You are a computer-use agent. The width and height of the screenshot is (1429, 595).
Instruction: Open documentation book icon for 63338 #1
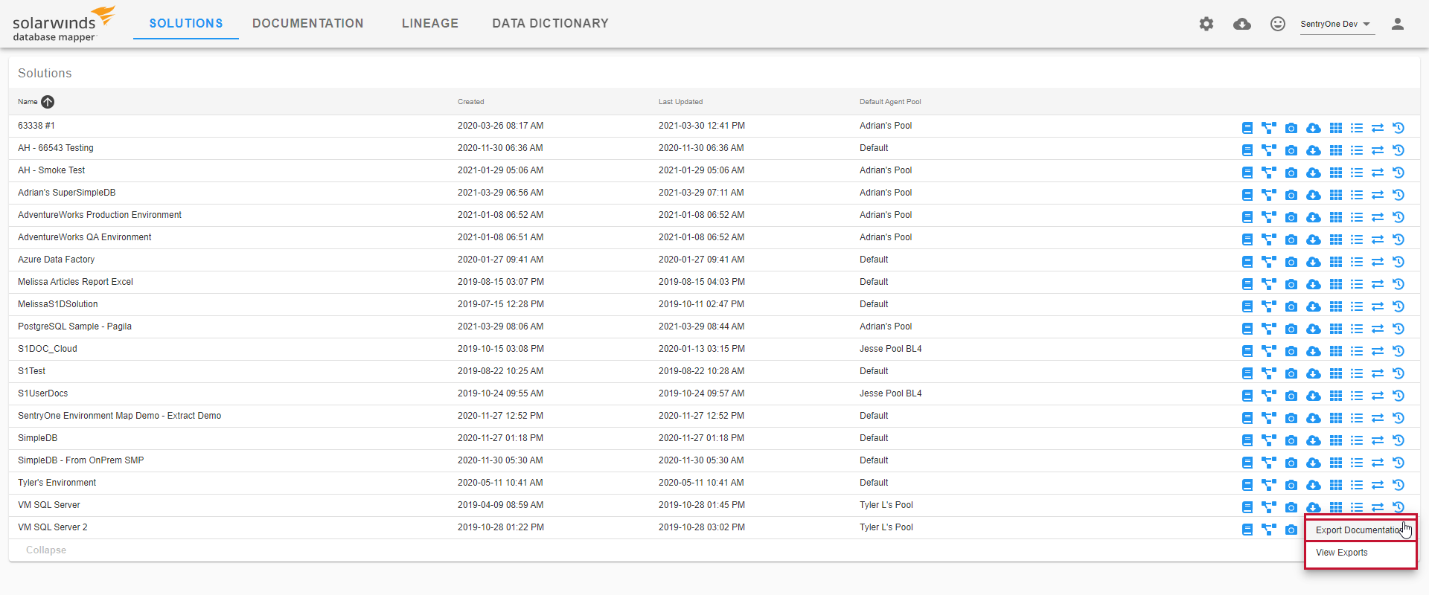coord(1247,128)
